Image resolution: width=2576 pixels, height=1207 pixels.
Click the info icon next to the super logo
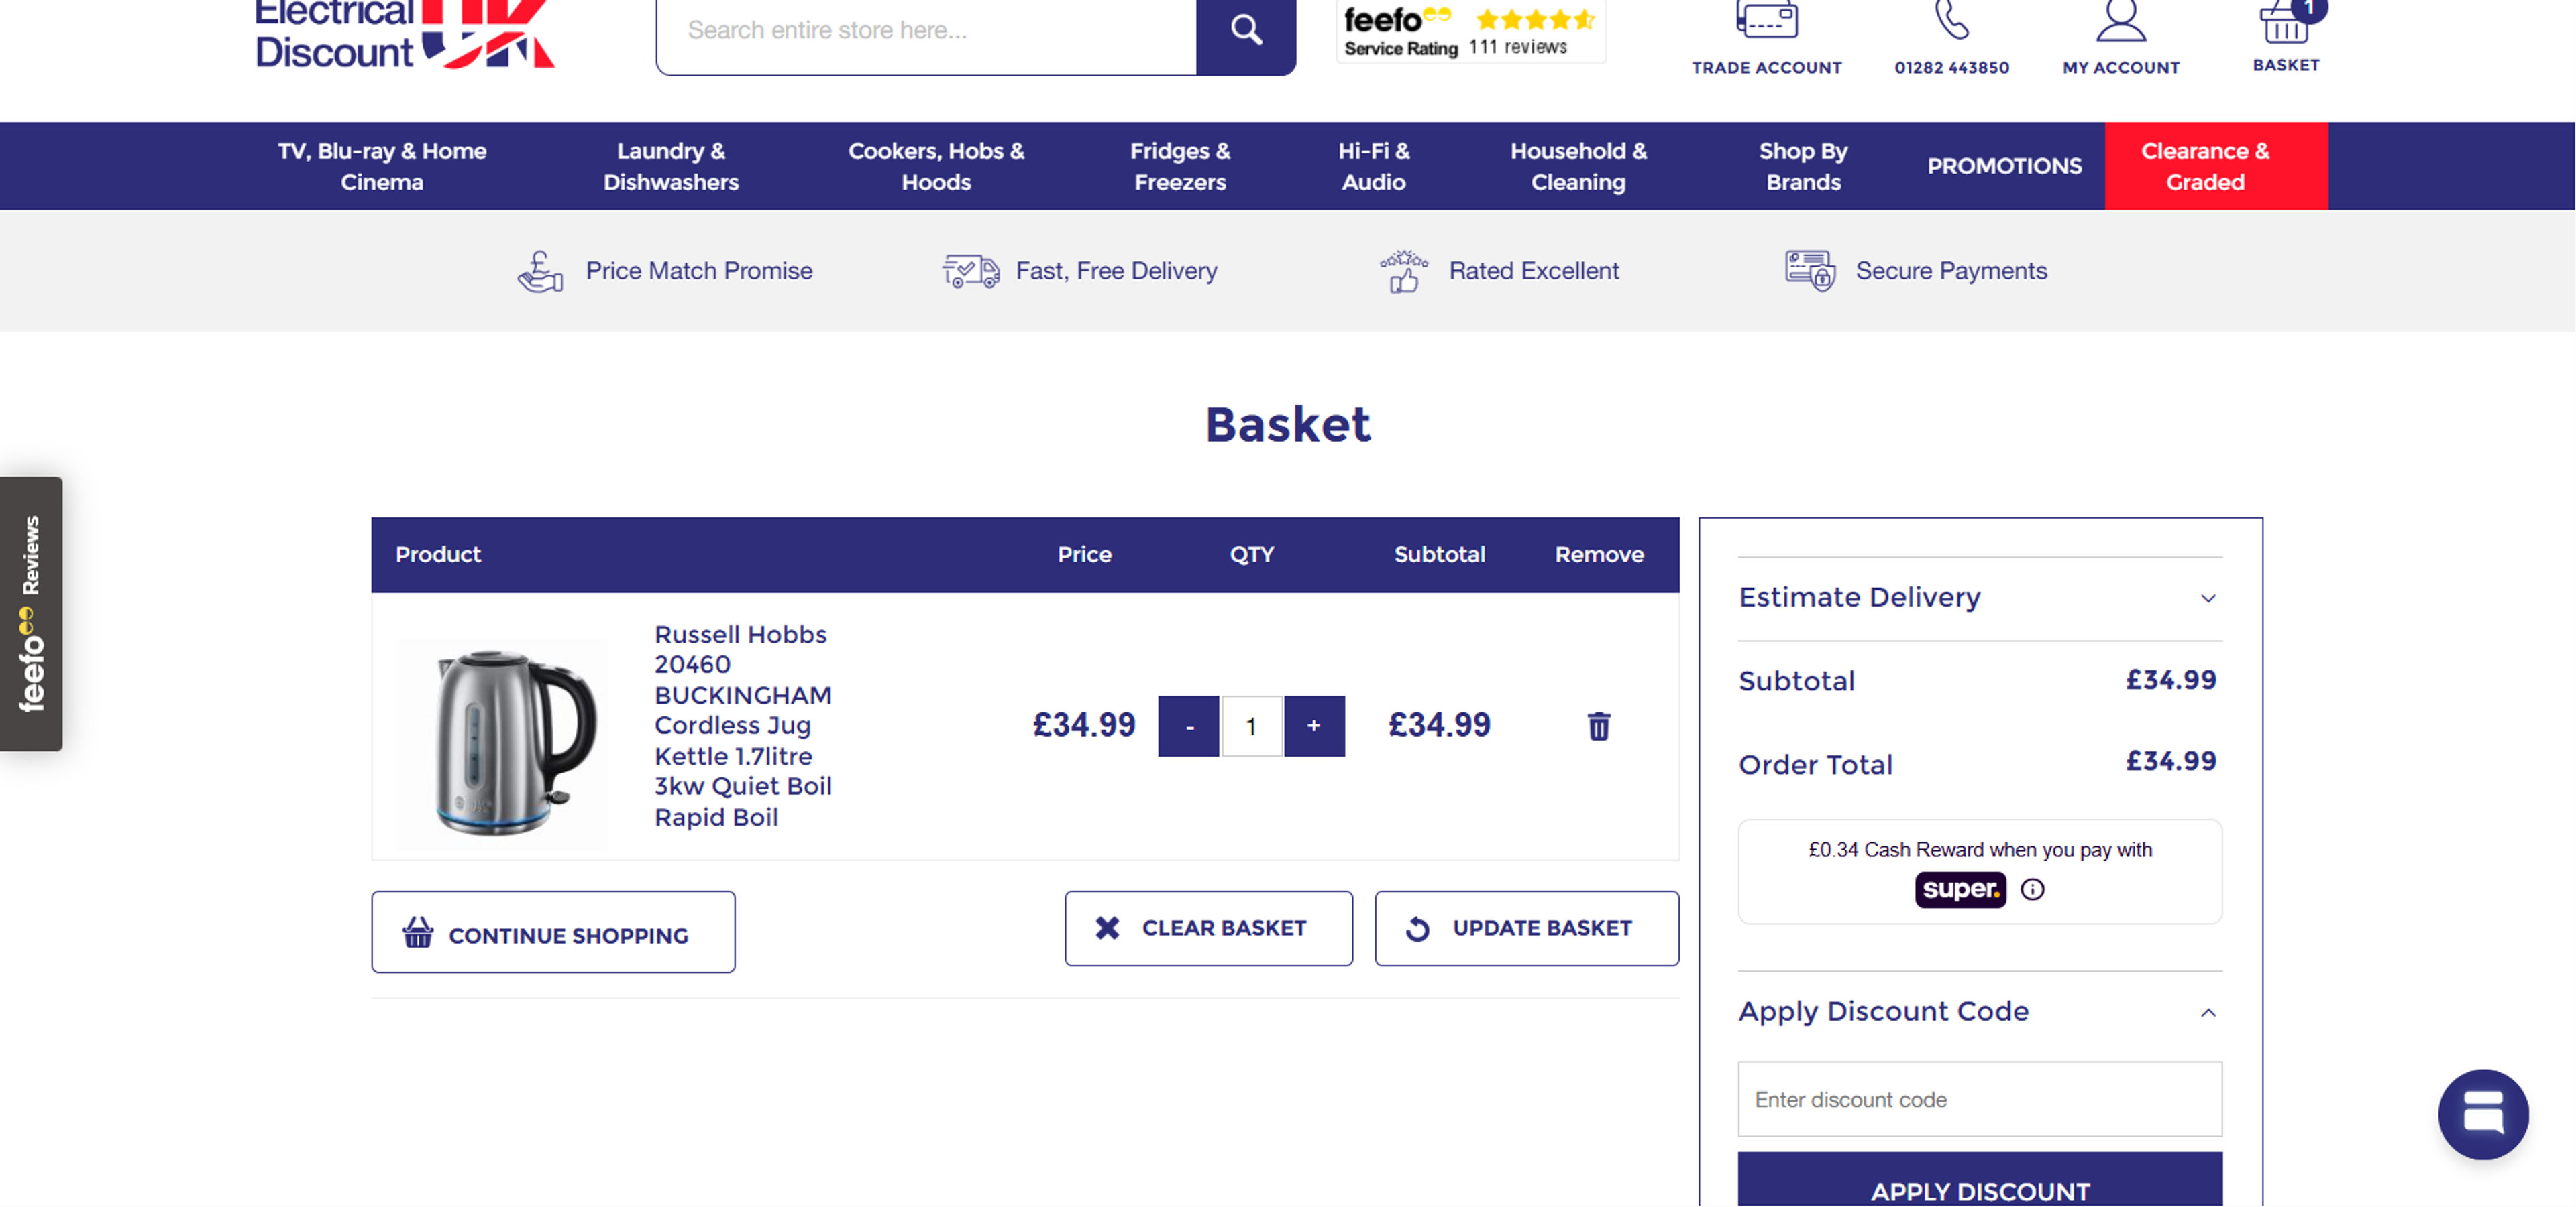point(2033,890)
